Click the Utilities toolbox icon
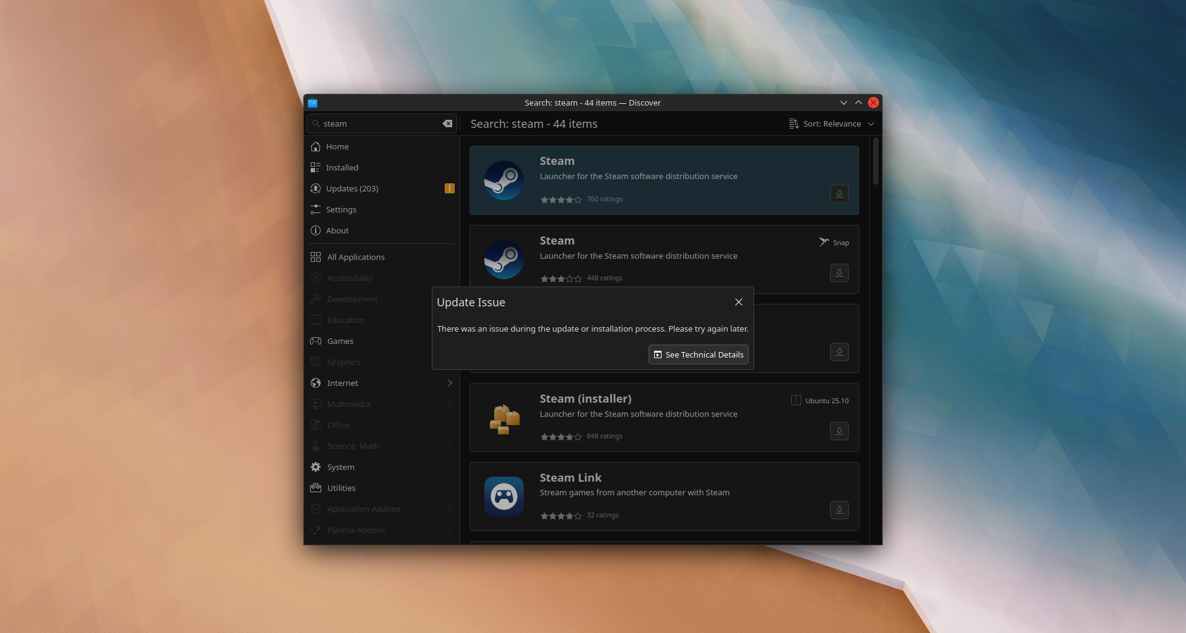This screenshot has width=1186, height=633. pyautogui.click(x=316, y=488)
